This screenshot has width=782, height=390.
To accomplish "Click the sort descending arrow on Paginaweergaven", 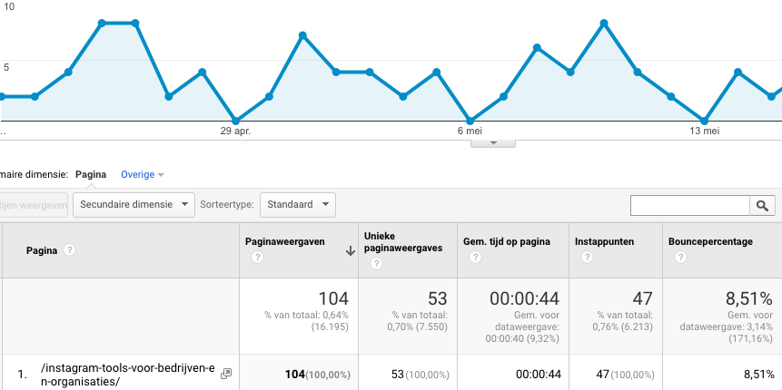I will [x=351, y=251].
